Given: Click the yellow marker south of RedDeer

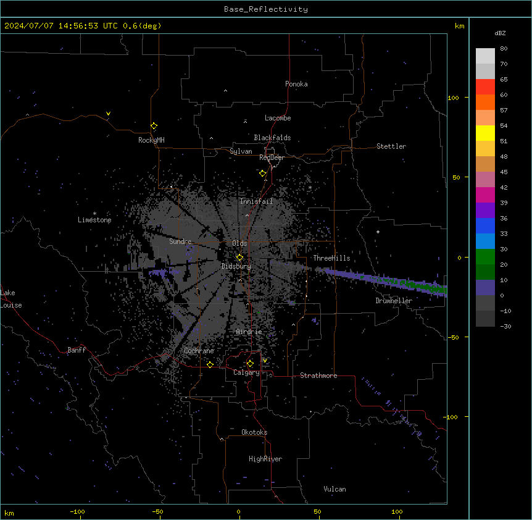Looking at the screenshot, I should 262,174.
